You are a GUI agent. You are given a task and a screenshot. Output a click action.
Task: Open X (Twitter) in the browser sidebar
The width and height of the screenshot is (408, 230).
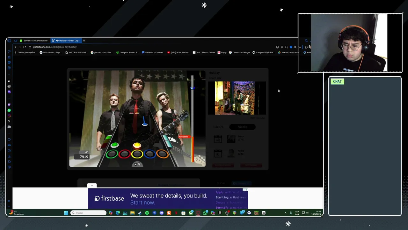pyautogui.click(x=9, y=121)
